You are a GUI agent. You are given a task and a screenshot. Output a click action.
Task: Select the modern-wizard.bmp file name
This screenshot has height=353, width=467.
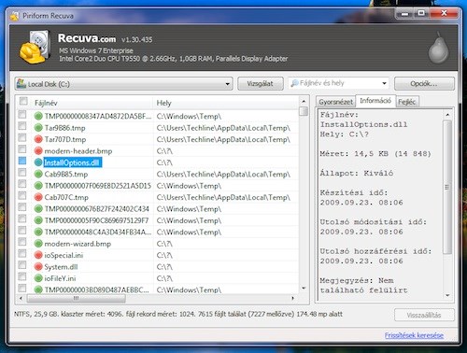point(78,244)
